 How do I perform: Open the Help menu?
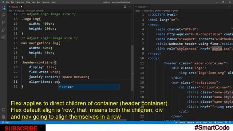pyautogui.click(x=54, y=2)
